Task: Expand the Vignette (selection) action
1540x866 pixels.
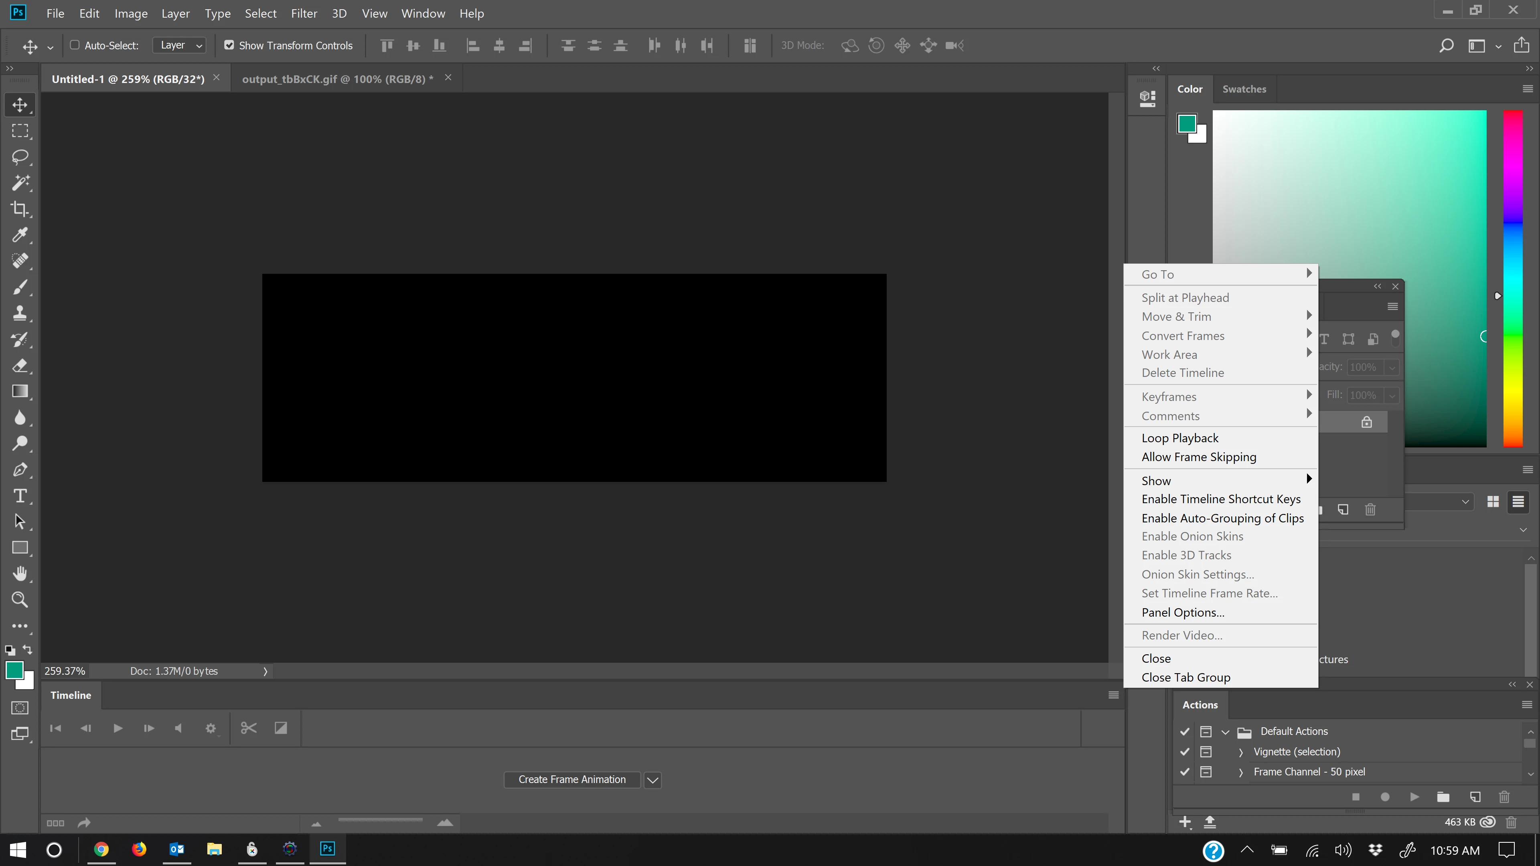Action: click(x=1240, y=752)
